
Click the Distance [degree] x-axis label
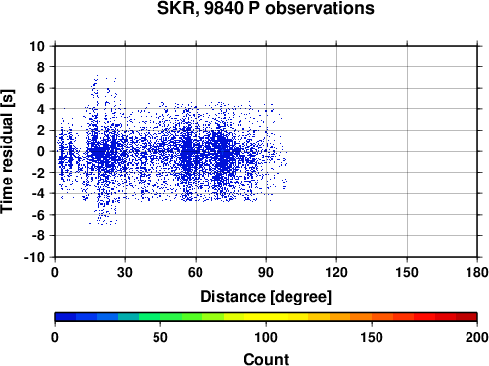pyautogui.click(x=266, y=297)
